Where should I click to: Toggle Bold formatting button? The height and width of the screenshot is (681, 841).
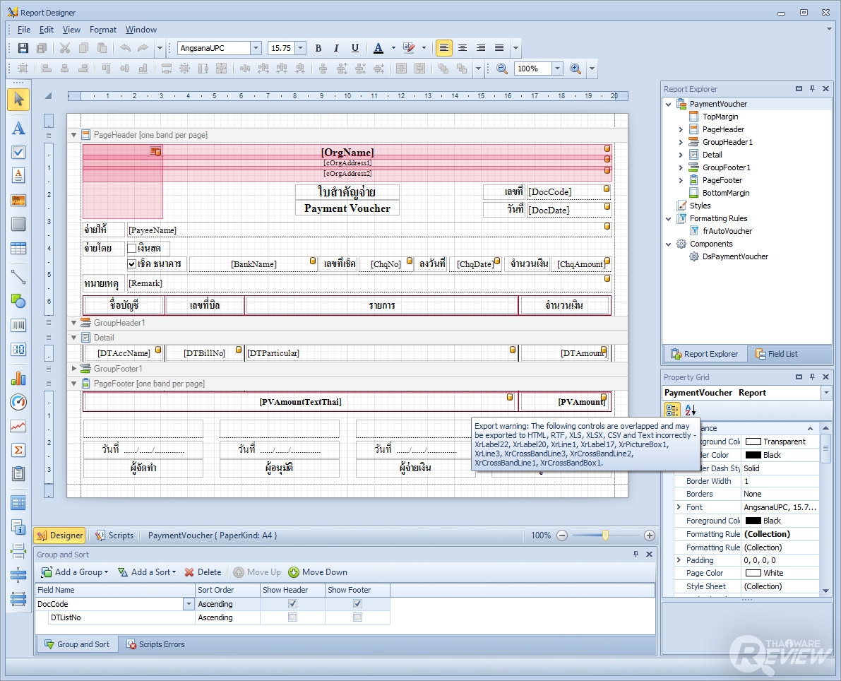tap(318, 48)
